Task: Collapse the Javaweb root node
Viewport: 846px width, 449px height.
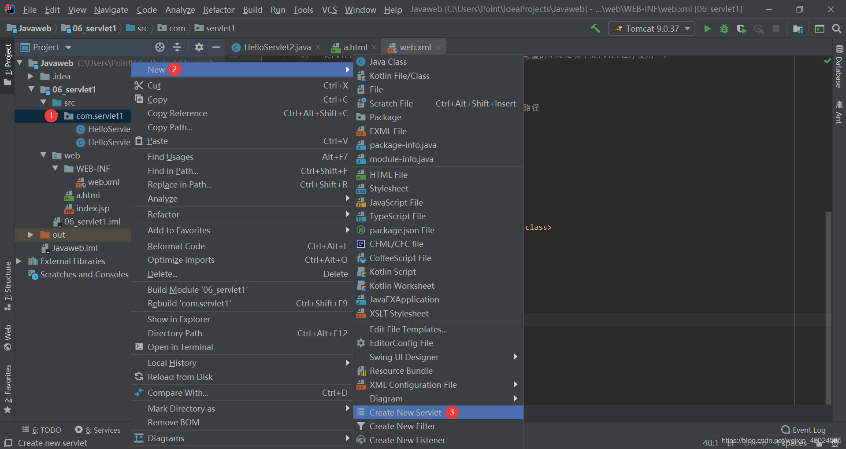Action: 19,63
